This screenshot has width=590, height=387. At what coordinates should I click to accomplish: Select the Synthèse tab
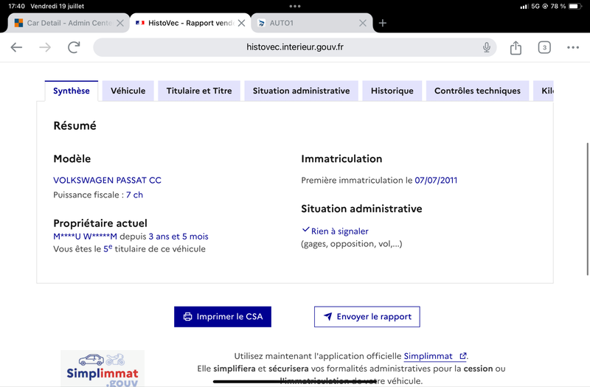click(72, 91)
